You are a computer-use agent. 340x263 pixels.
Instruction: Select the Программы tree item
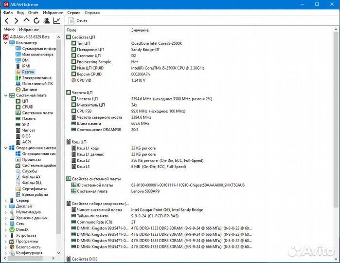point(24,241)
